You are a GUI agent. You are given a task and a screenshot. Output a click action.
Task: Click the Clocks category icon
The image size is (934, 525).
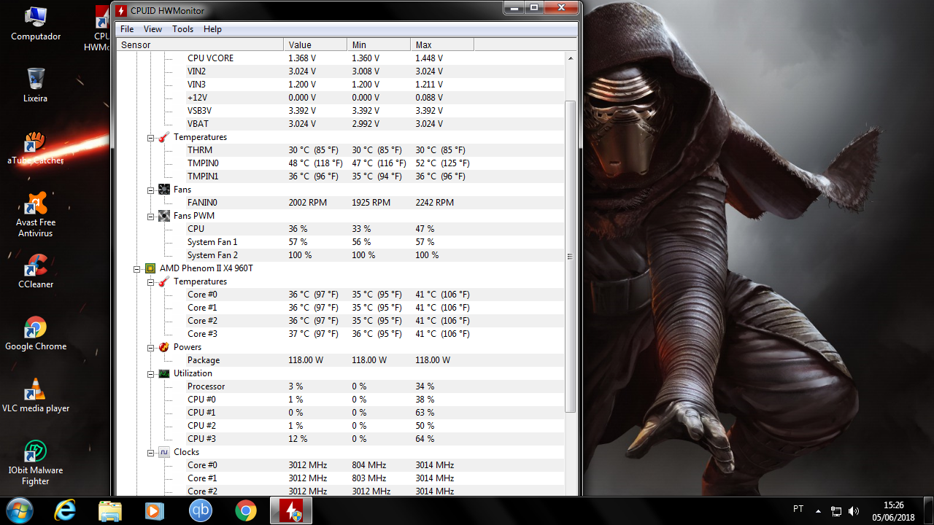tap(164, 452)
